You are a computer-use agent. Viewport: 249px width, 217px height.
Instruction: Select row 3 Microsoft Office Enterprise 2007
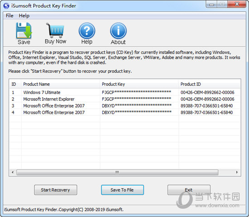(x=124, y=106)
